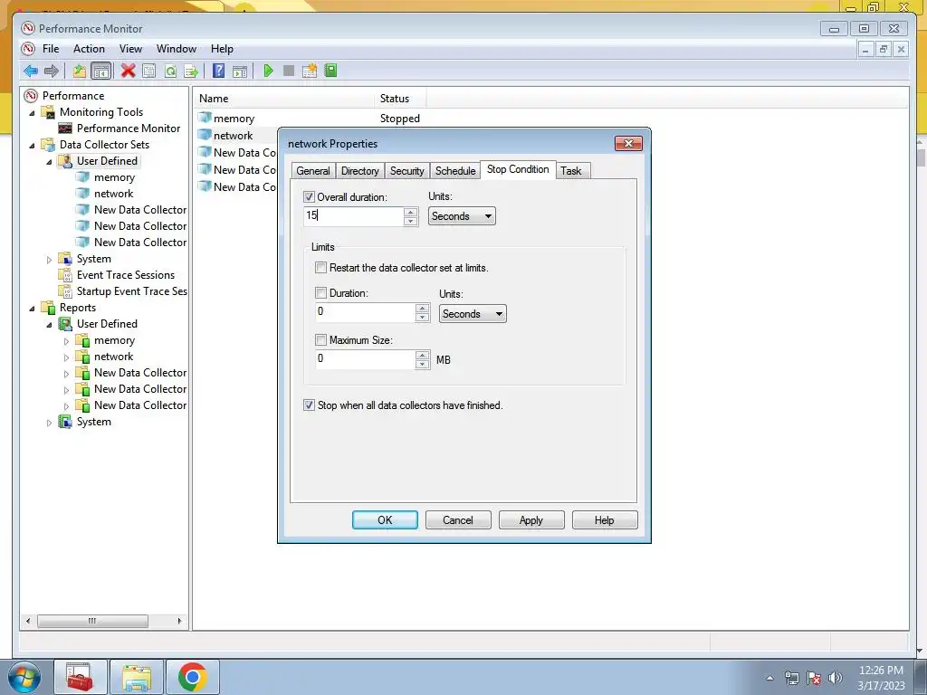Image resolution: width=927 pixels, height=695 pixels.
Task: Click the red X Delete icon
Action: click(128, 71)
